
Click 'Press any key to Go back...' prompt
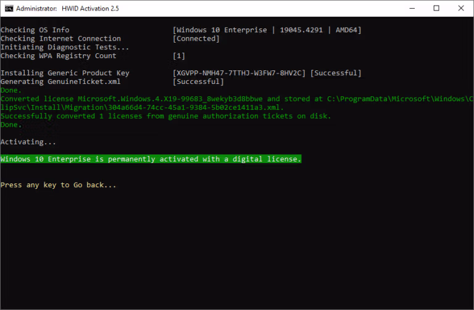[x=59, y=185]
